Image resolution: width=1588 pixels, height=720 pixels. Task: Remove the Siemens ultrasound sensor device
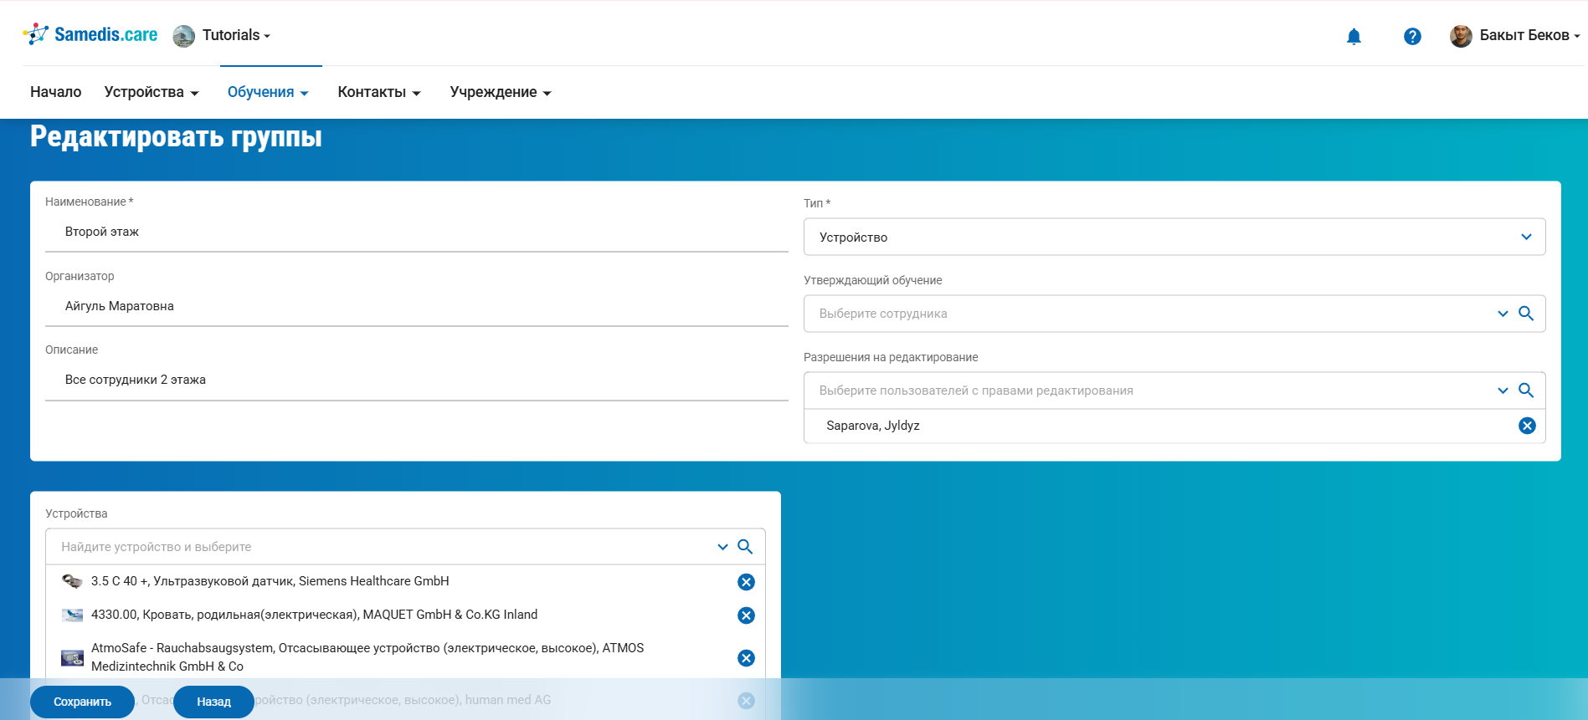point(746,582)
